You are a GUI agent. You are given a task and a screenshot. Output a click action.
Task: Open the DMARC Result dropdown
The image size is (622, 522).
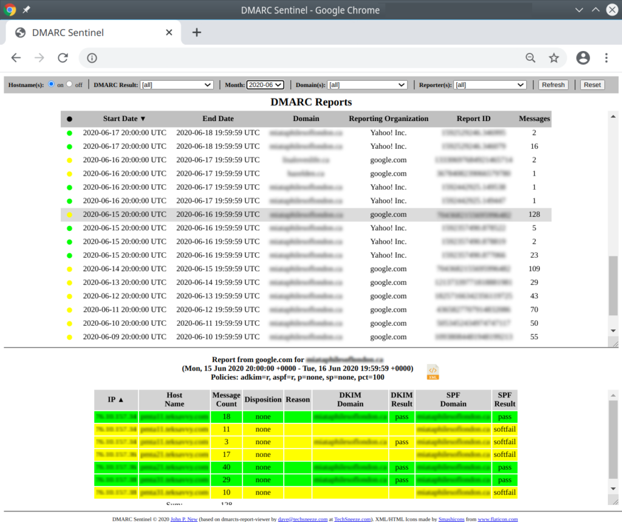pos(176,84)
